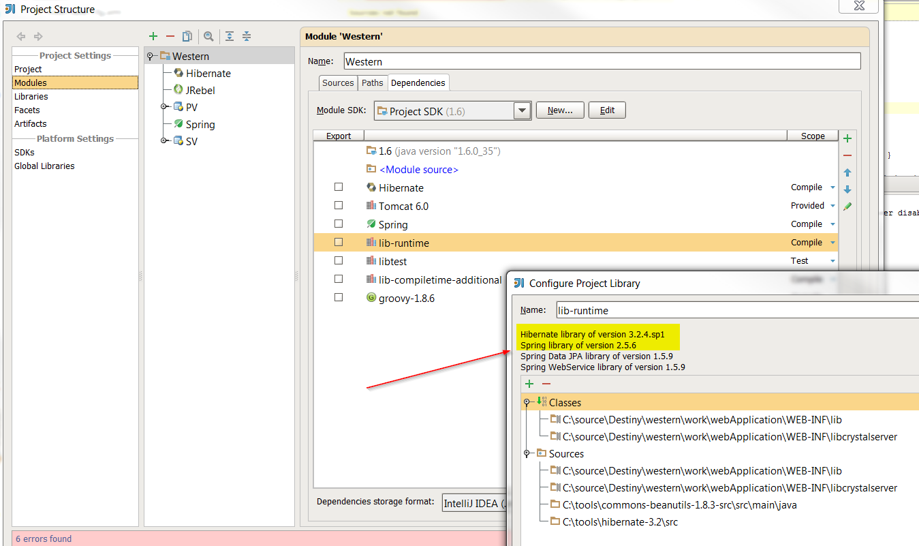Click the Edit button for Module SDK
919x546 pixels.
[x=607, y=110]
